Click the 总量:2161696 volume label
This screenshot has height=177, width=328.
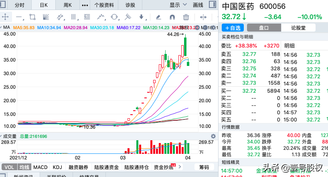tap(33, 136)
